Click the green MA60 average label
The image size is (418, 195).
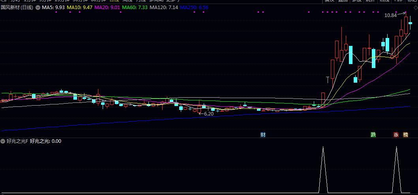(135, 8)
